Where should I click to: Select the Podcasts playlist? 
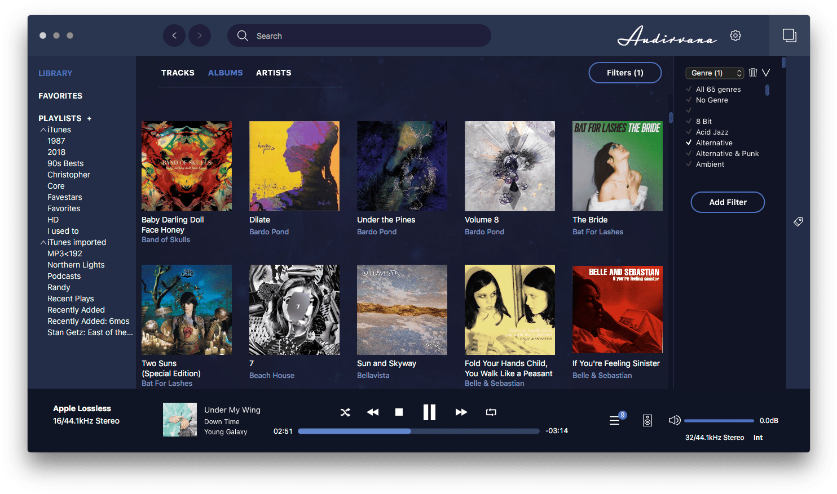(64, 276)
